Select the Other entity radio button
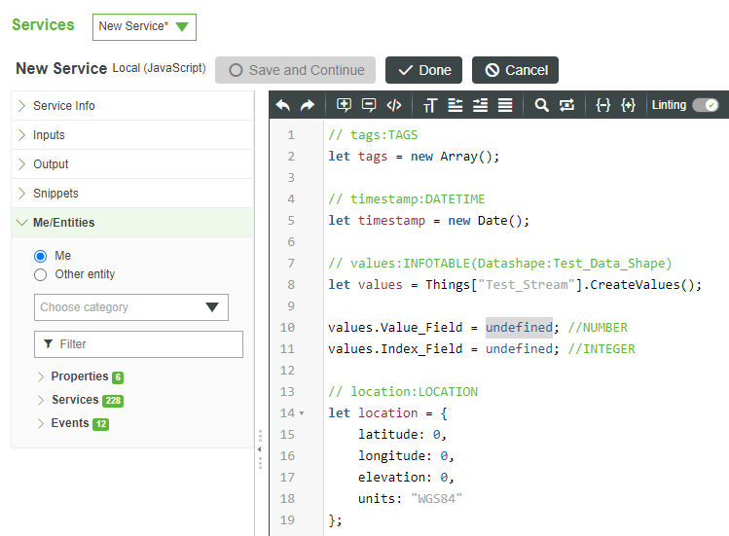 pyautogui.click(x=41, y=274)
